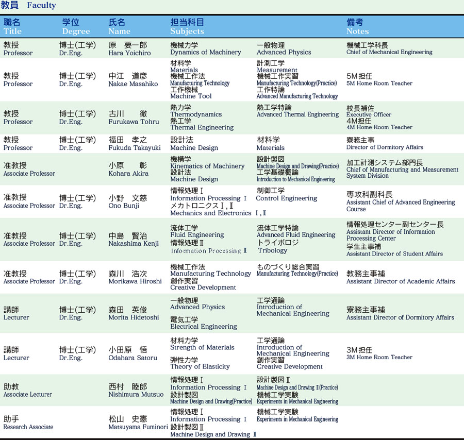Select 'Professor' in Nakae Masahiko's row
The height and width of the screenshot is (440, 464).
[18, 84]
